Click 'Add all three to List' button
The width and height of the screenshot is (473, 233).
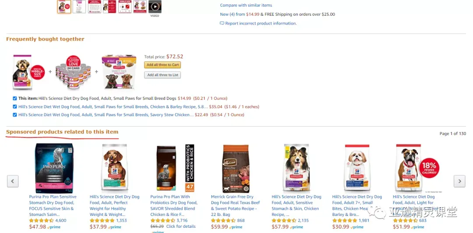coord(162,75)
